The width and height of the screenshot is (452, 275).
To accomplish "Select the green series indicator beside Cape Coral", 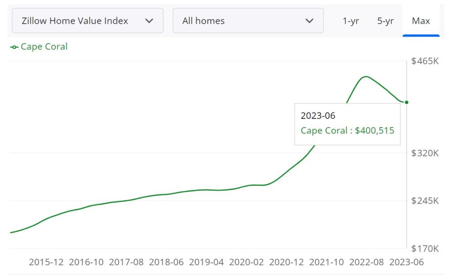I will click(x=14, y=46).
